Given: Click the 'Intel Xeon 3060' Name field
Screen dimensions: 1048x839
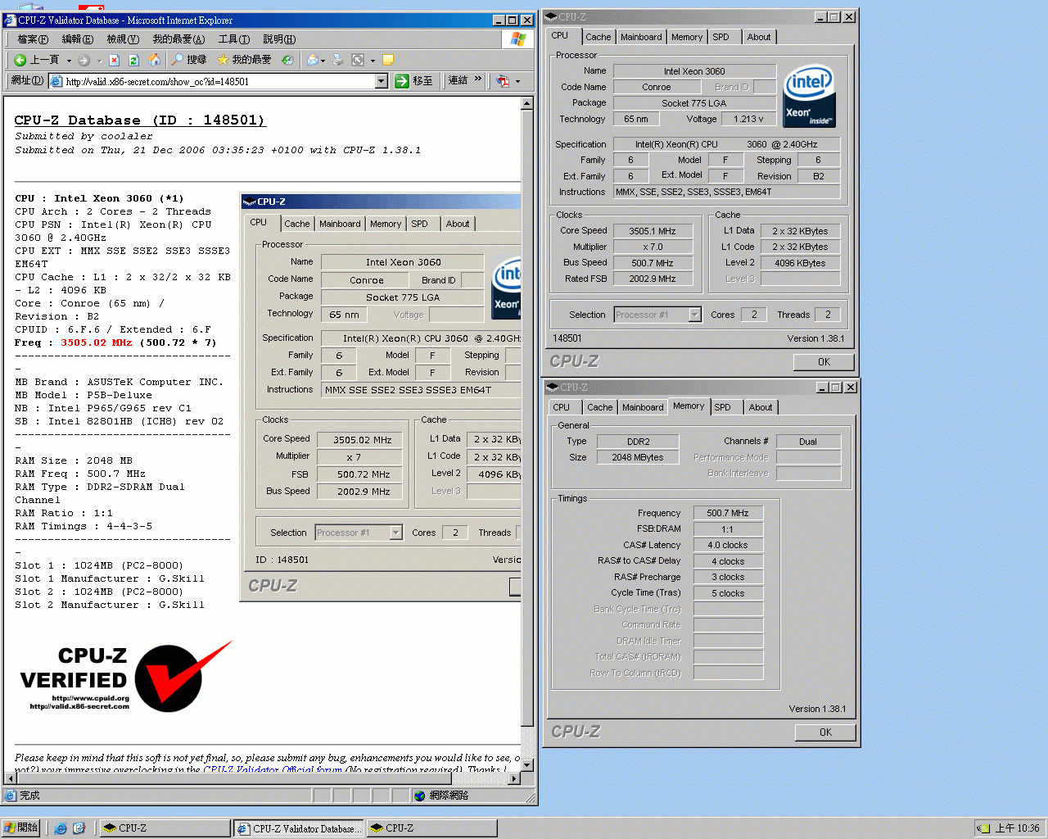Looking at the screenshot, I should [694, 71].
